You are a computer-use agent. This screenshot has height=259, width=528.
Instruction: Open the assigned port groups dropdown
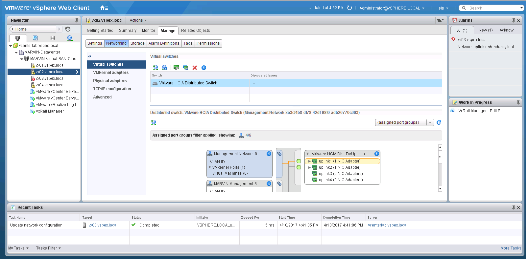tap(430, 122)
